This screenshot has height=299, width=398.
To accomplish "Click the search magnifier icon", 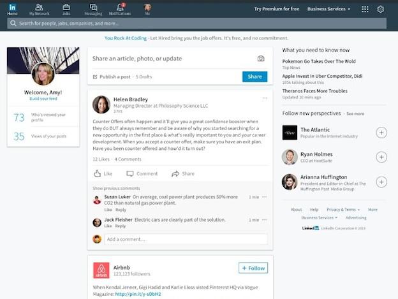I will (x=13, y=24).
